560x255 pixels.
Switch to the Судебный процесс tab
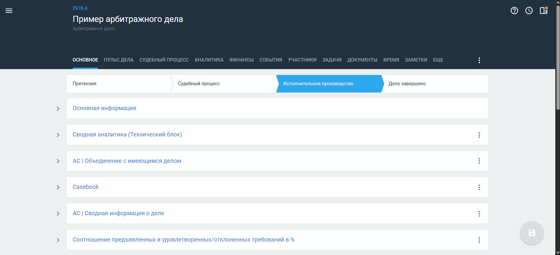pyautogui.click(x=164, y=60)
